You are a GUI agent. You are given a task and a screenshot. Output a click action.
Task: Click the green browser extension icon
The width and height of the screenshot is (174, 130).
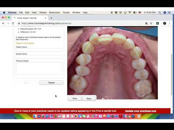[157, 23]
